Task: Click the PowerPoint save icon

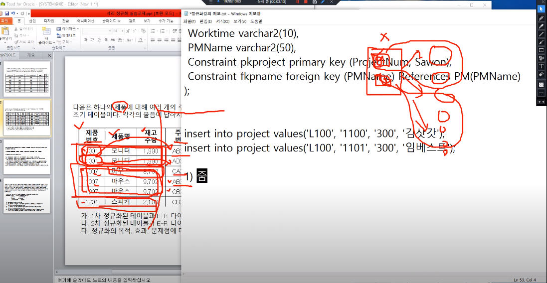Action: (x=6, y=13)
